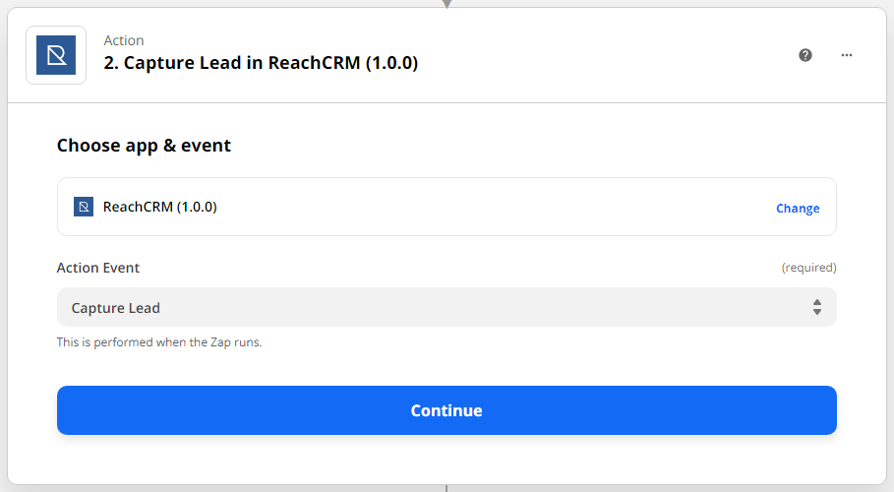894x492 pixels.
Task: Open the three-dot more options menu
Action: 847,55
